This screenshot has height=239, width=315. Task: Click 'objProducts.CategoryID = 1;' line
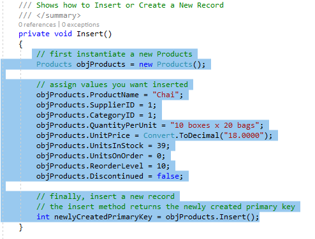[x=96, y=115]
